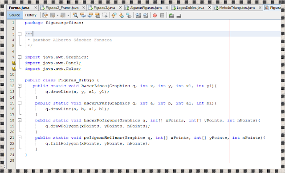Close the LogosDobles.java tab
Screen dimensions: 285x173
(x=209, y=8)
